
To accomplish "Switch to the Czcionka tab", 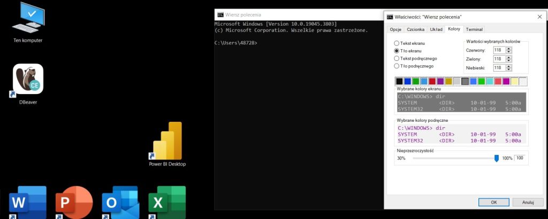I will 415,29.
